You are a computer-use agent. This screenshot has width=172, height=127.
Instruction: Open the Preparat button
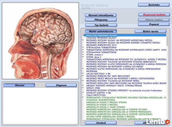pos(154,24)
